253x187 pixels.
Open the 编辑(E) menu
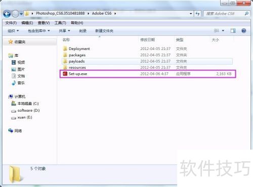(x=27, y=23)
